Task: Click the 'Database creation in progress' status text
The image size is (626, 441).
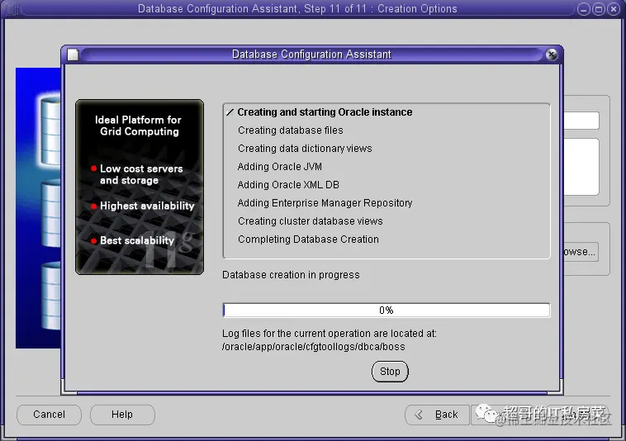Action: coord(291,275)
